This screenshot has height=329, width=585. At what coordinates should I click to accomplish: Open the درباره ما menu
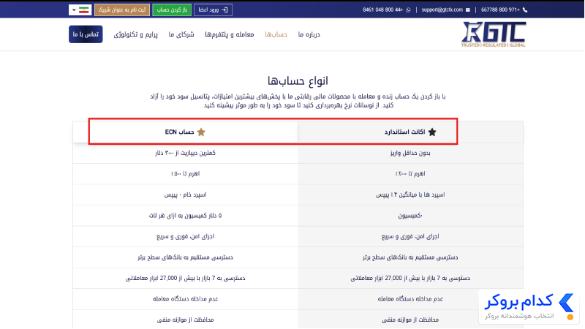(309, 34)
